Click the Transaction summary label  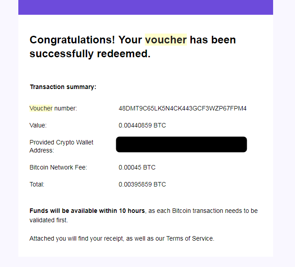[63, 87]
